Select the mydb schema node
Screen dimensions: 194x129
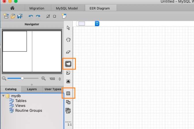pyautogui.click(x=16, y=96)
